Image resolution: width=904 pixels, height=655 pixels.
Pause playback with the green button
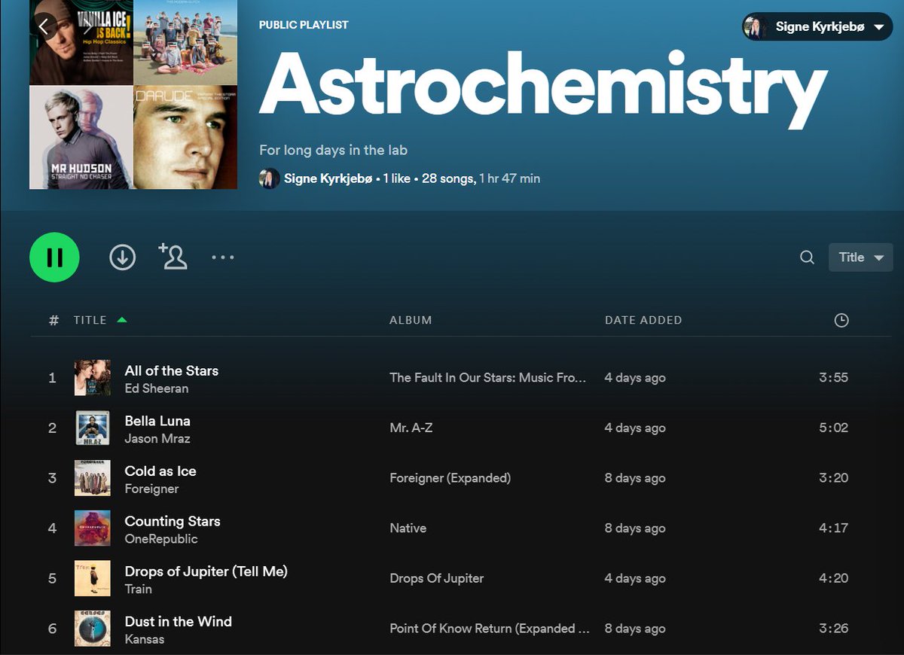pos(54,257)
